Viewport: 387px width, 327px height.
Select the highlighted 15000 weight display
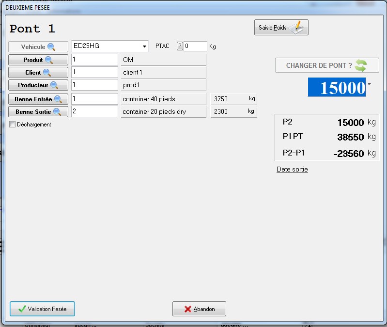[x=337, y=87]
